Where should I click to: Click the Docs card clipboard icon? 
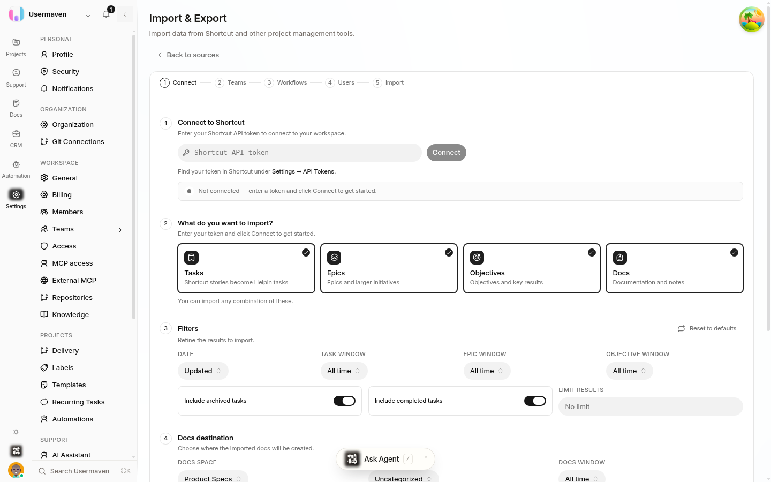click(x=620, y=258)
